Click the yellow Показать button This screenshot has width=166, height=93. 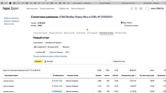38,61
